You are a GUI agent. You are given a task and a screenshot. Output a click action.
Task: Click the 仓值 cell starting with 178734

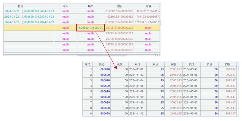click(x=148, y=22)
